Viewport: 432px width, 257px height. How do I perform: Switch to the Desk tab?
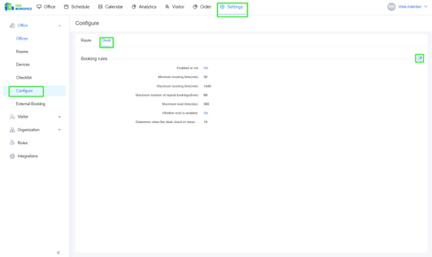(106, 40)
